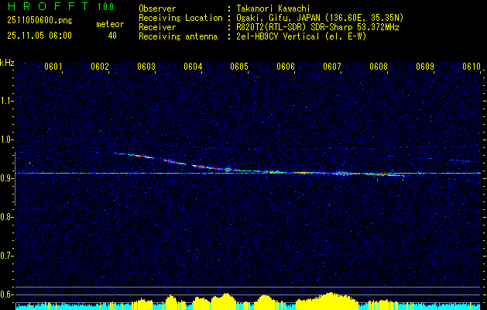Screen dimensions: 487x310
Task: Click the red hotspot on the sloping echo trace
Action: pyautogui.click(x=227, y=168)
